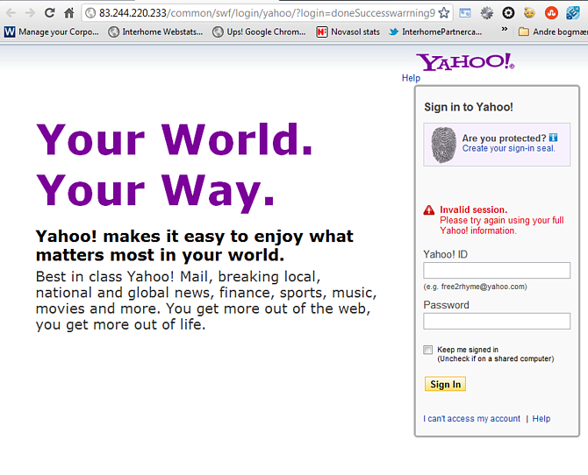
Task: Click the address bar URL field
Action: pyautogui.click(x=266, y=13)
